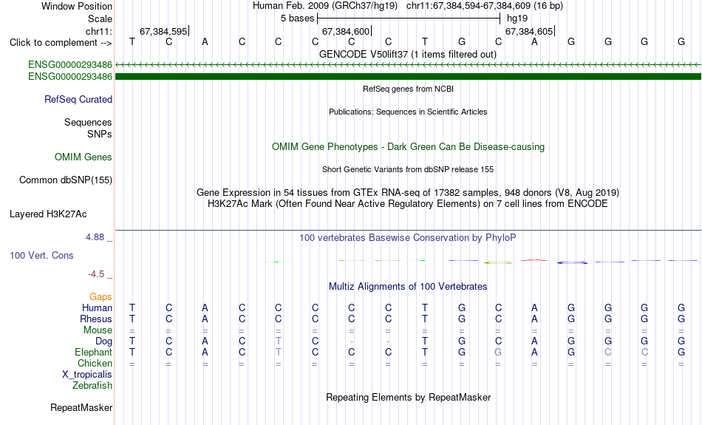Open '100 vertebrates Basewise Conservation by PhyloP' title

click(407, 238)
